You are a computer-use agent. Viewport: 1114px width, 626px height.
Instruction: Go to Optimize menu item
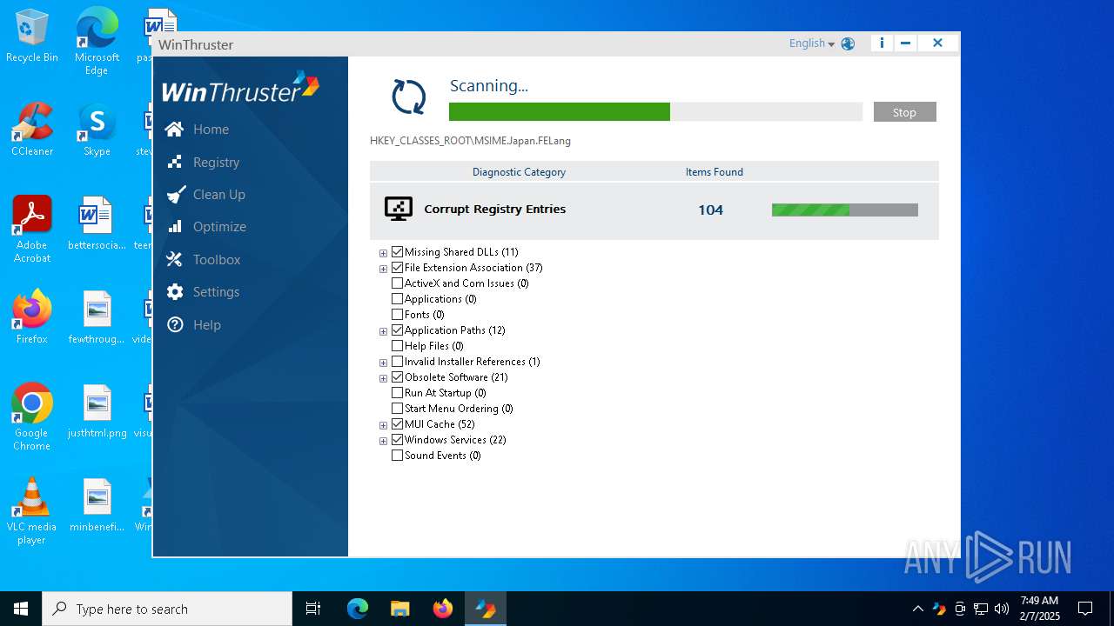coord(219,226)
